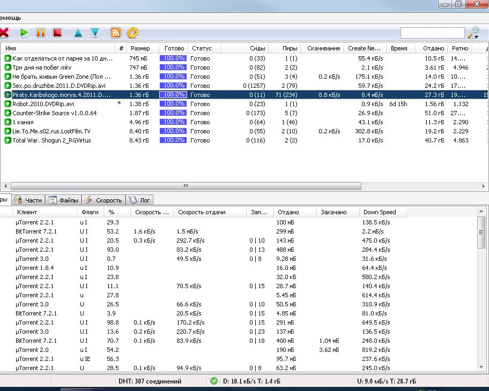The width and height of the screenshot is (489, 391).
Task: Open preferences gear icon in toolbar
Action: tap(132, 33)
